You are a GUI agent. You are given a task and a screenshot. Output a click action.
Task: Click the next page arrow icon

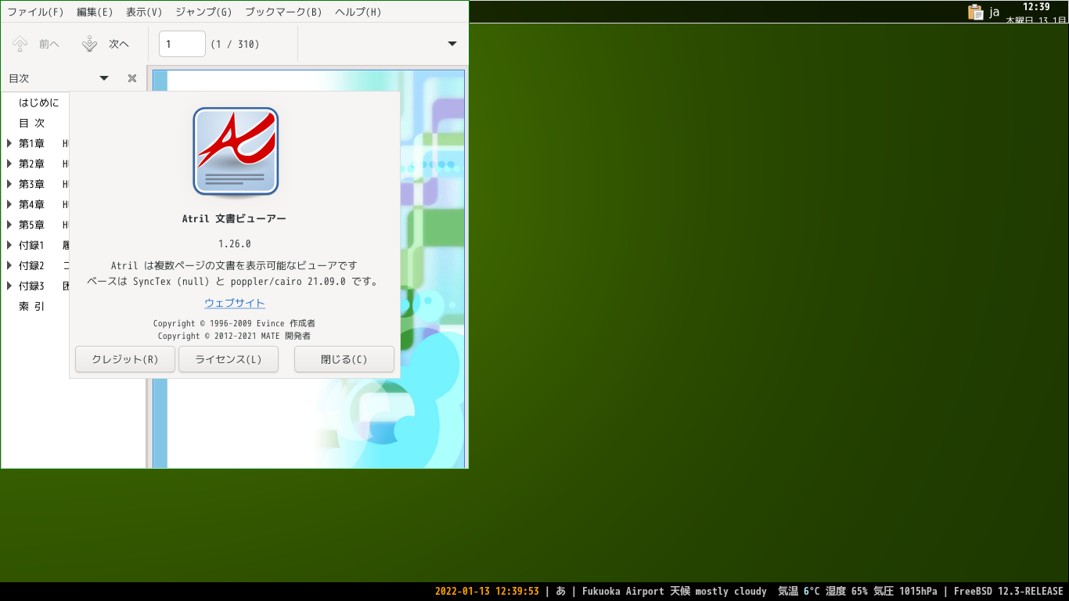pyautogui.click(x=90, y=44)
